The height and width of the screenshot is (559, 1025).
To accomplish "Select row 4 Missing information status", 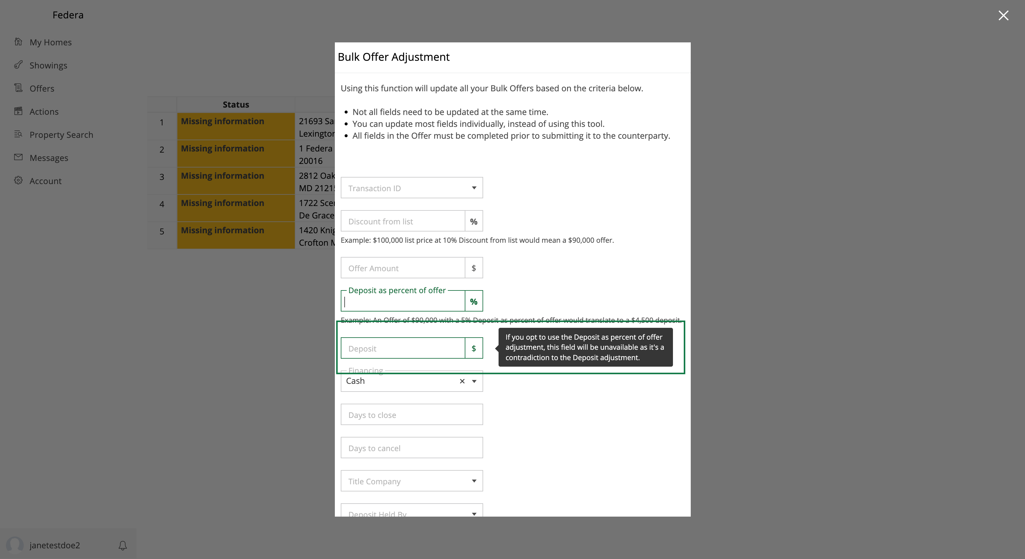I will click(236, 208).
